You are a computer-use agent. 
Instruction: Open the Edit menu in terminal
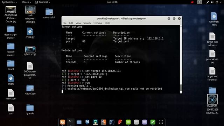(x=71, y=23)
